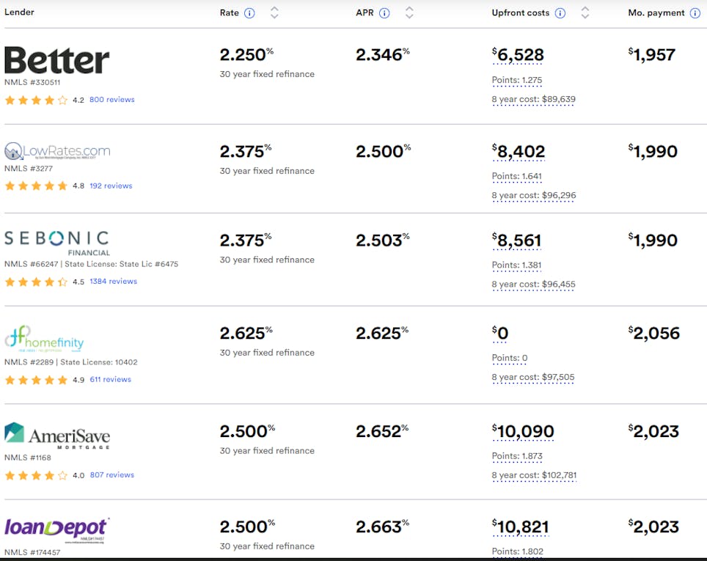Sort by Upfront costs column arrows
The image size is (707, 561).
click(x=585, y=12)
